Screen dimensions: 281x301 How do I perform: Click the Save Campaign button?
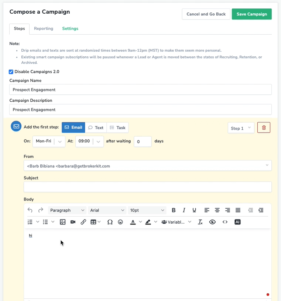coord(251,14)
